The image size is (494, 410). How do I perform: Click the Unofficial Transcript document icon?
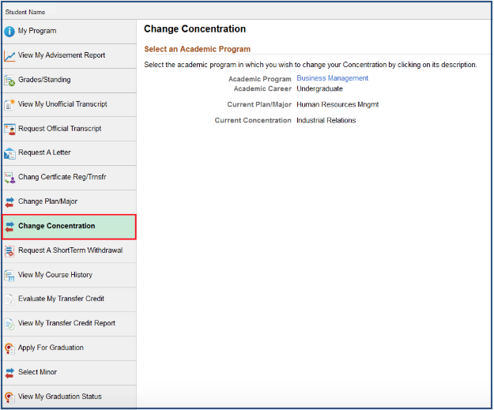click(10, 104)
